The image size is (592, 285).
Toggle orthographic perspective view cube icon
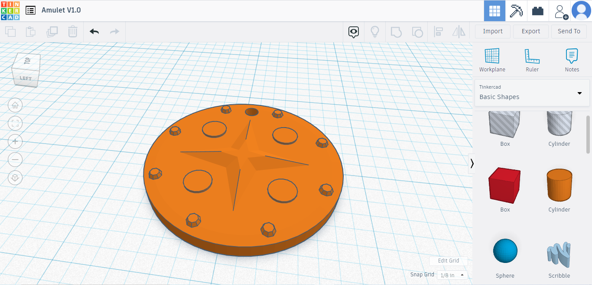15,178
